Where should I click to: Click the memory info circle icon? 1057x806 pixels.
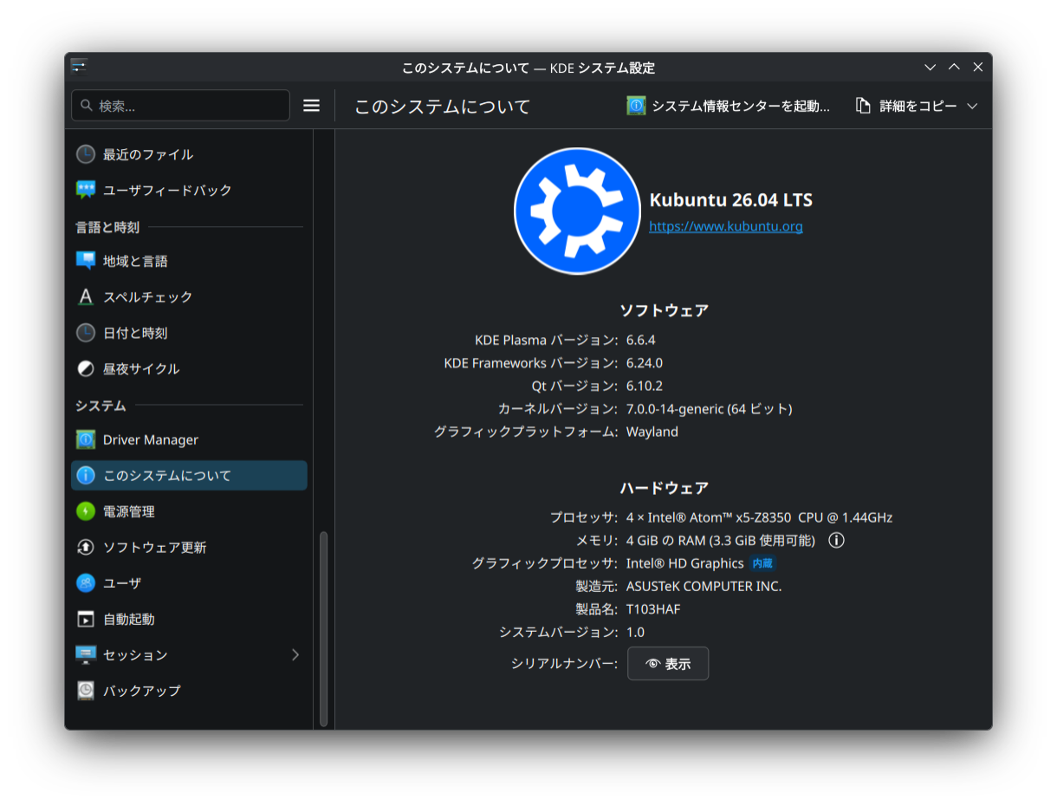836,541
